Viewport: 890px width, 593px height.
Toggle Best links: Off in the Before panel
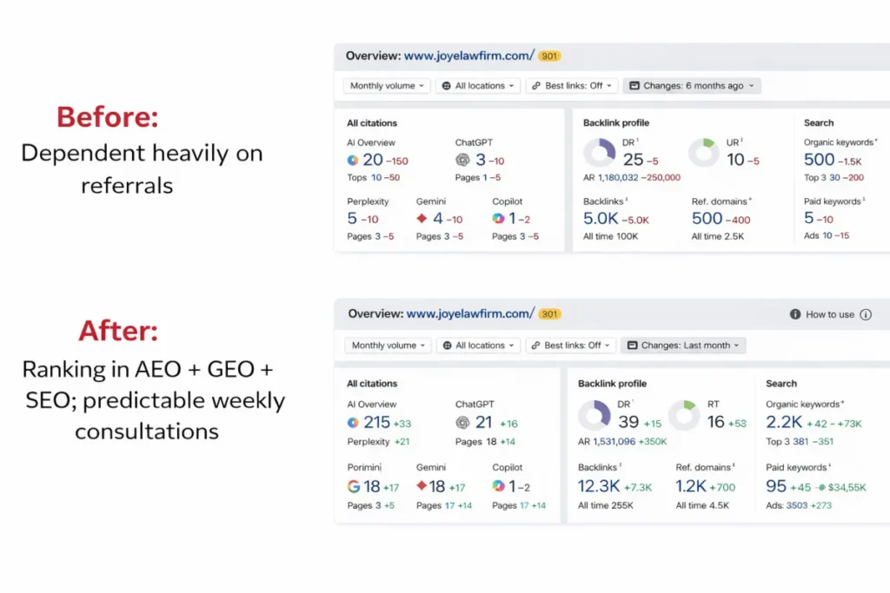click(x=572, y=86)
